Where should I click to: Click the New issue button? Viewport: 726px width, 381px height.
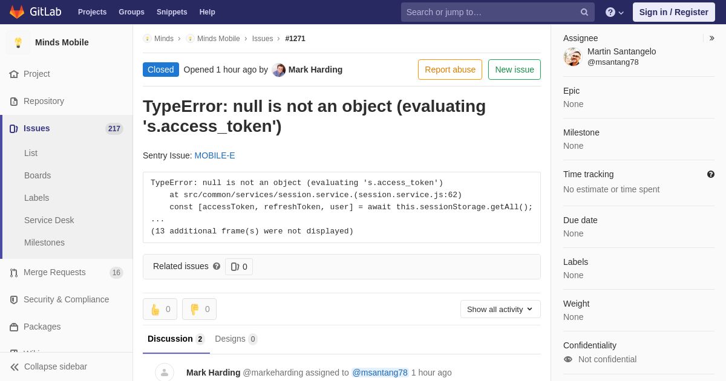(514, 70)
